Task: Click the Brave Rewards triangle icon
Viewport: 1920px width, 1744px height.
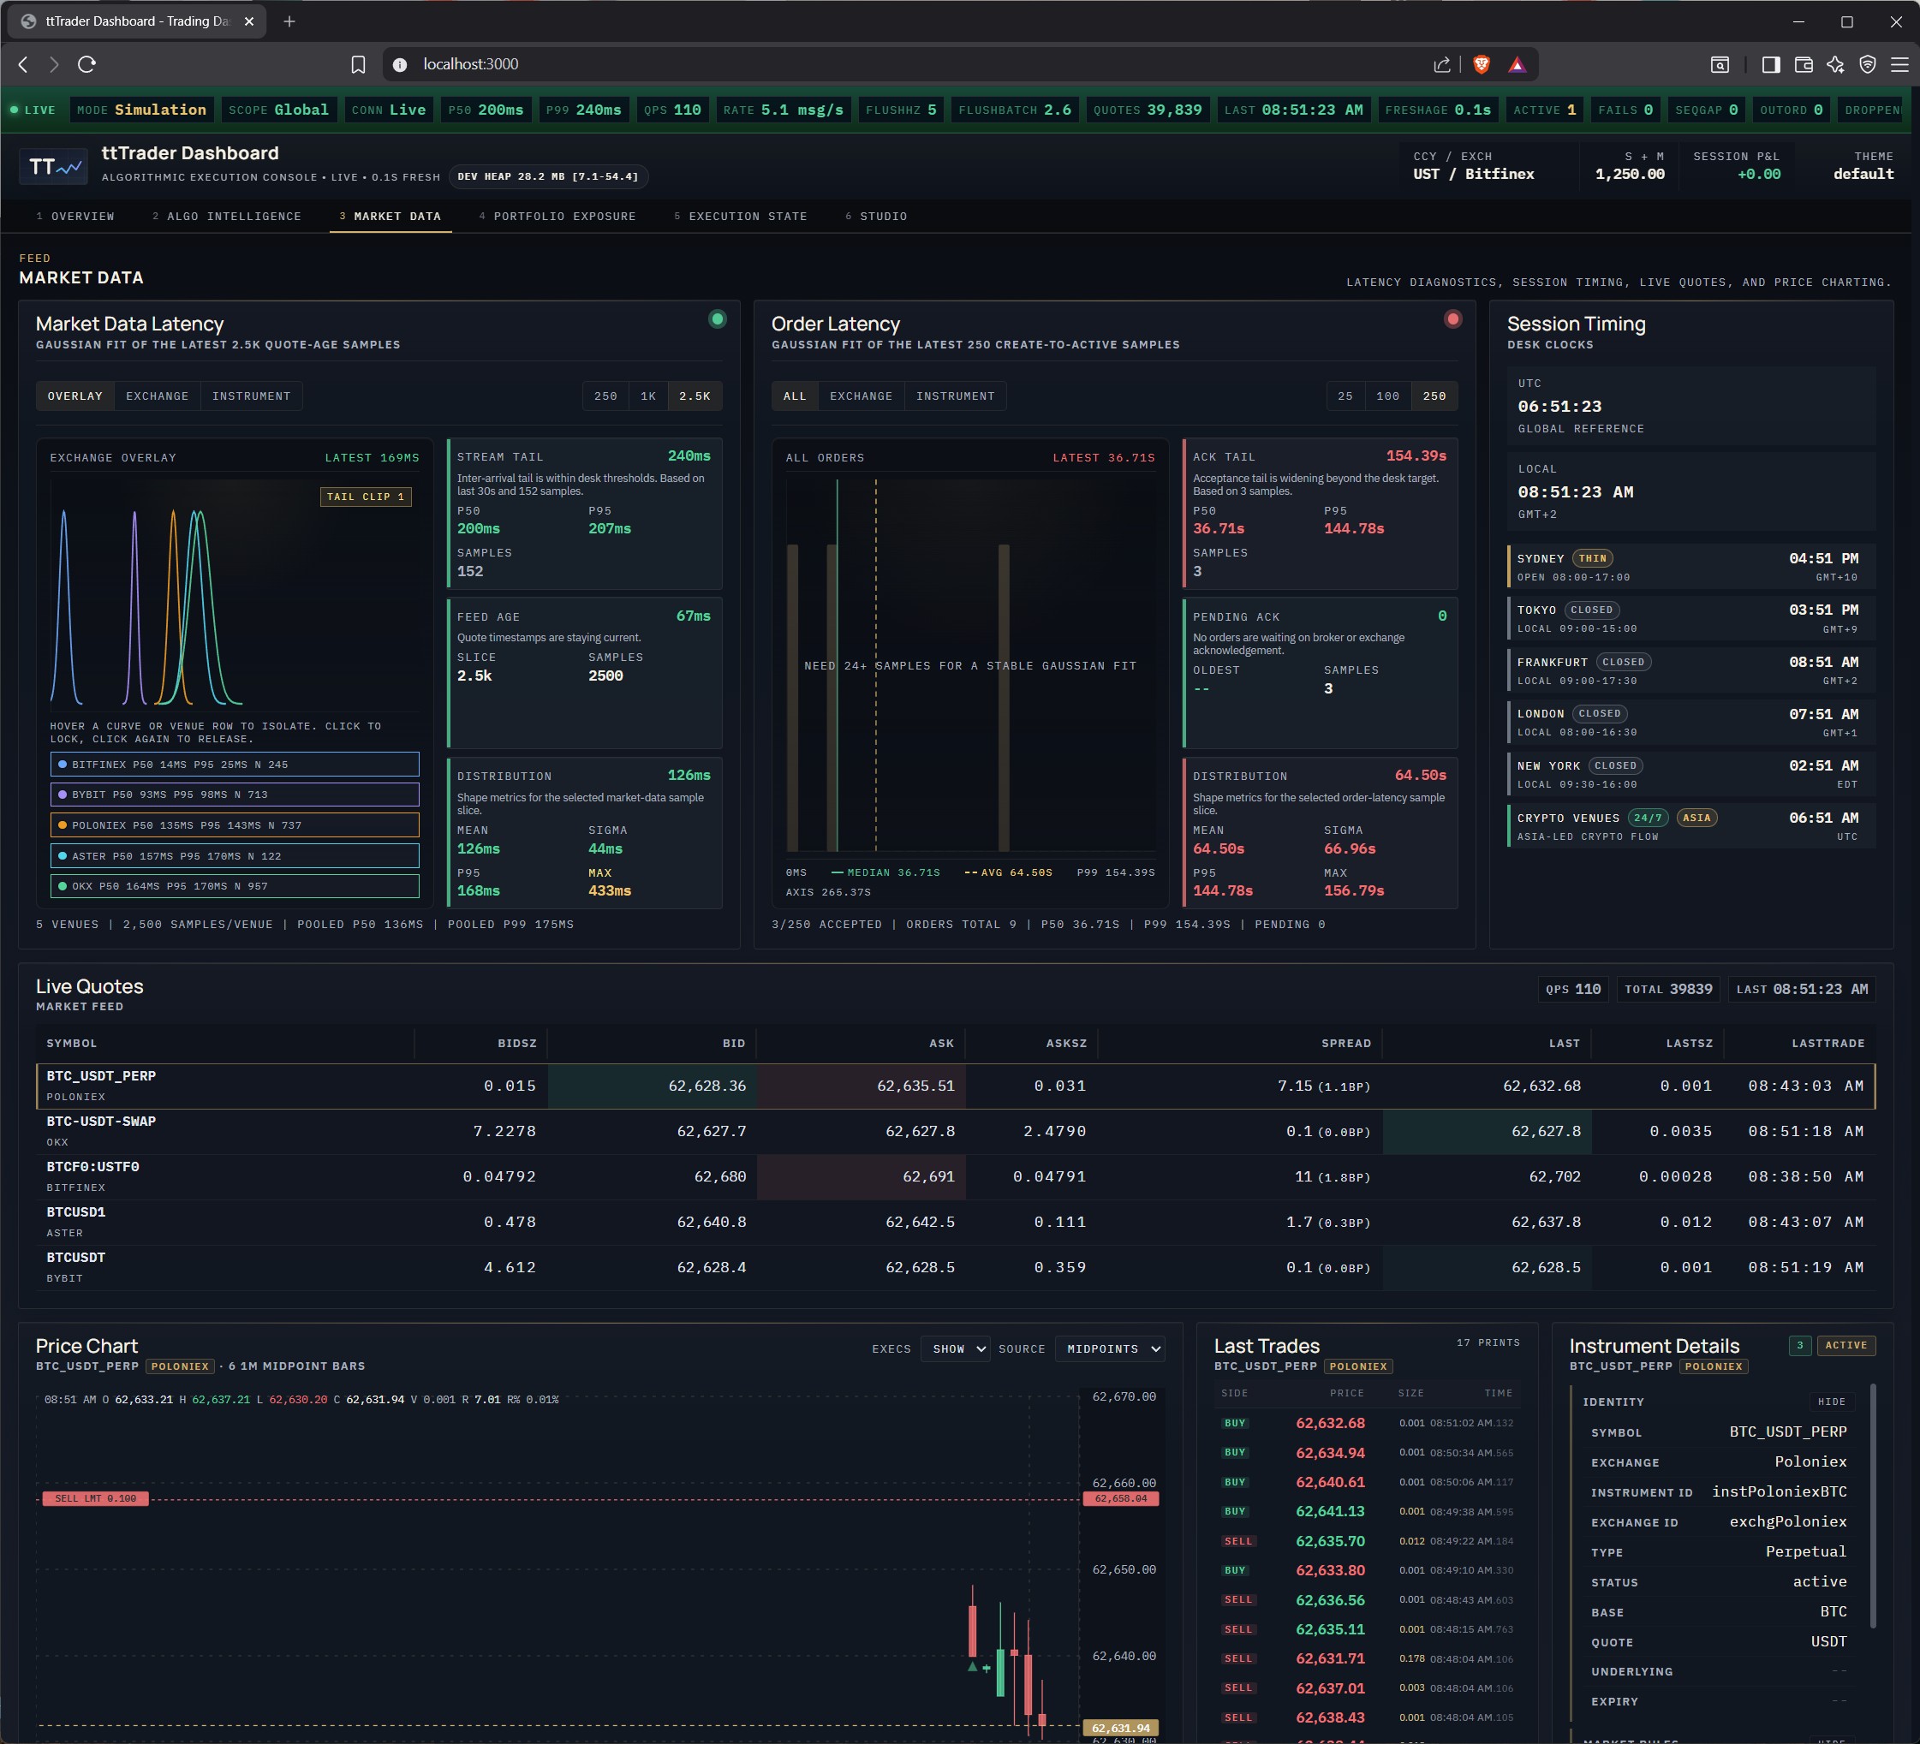Action: [x=1518, y=63]
